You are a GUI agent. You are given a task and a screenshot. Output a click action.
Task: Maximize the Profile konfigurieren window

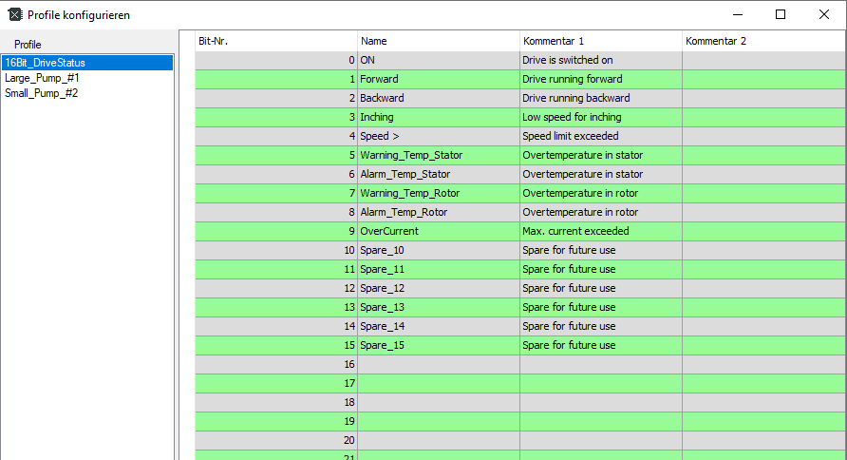pyautogui.click(x=781, y=14)
